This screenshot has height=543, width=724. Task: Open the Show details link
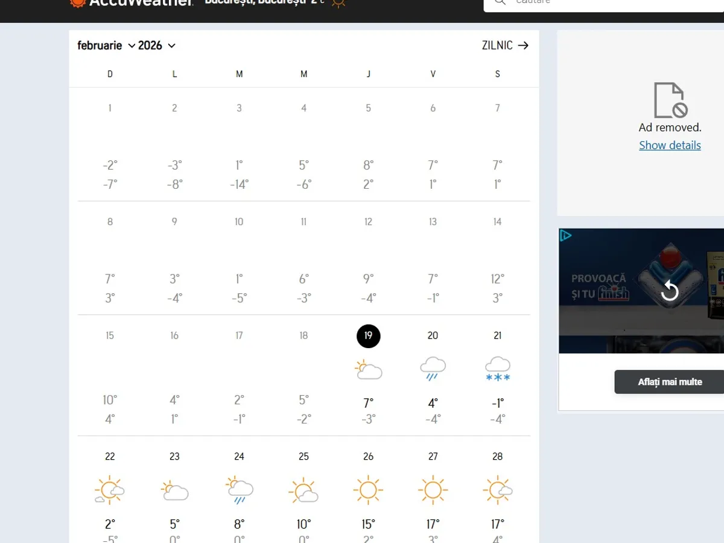[x=670, y=145]
